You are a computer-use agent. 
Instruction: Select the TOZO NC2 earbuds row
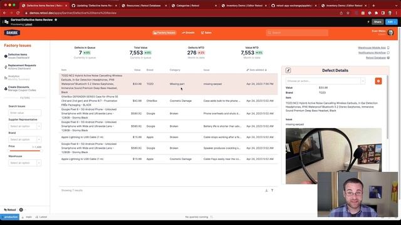click(x=169, y=84)
